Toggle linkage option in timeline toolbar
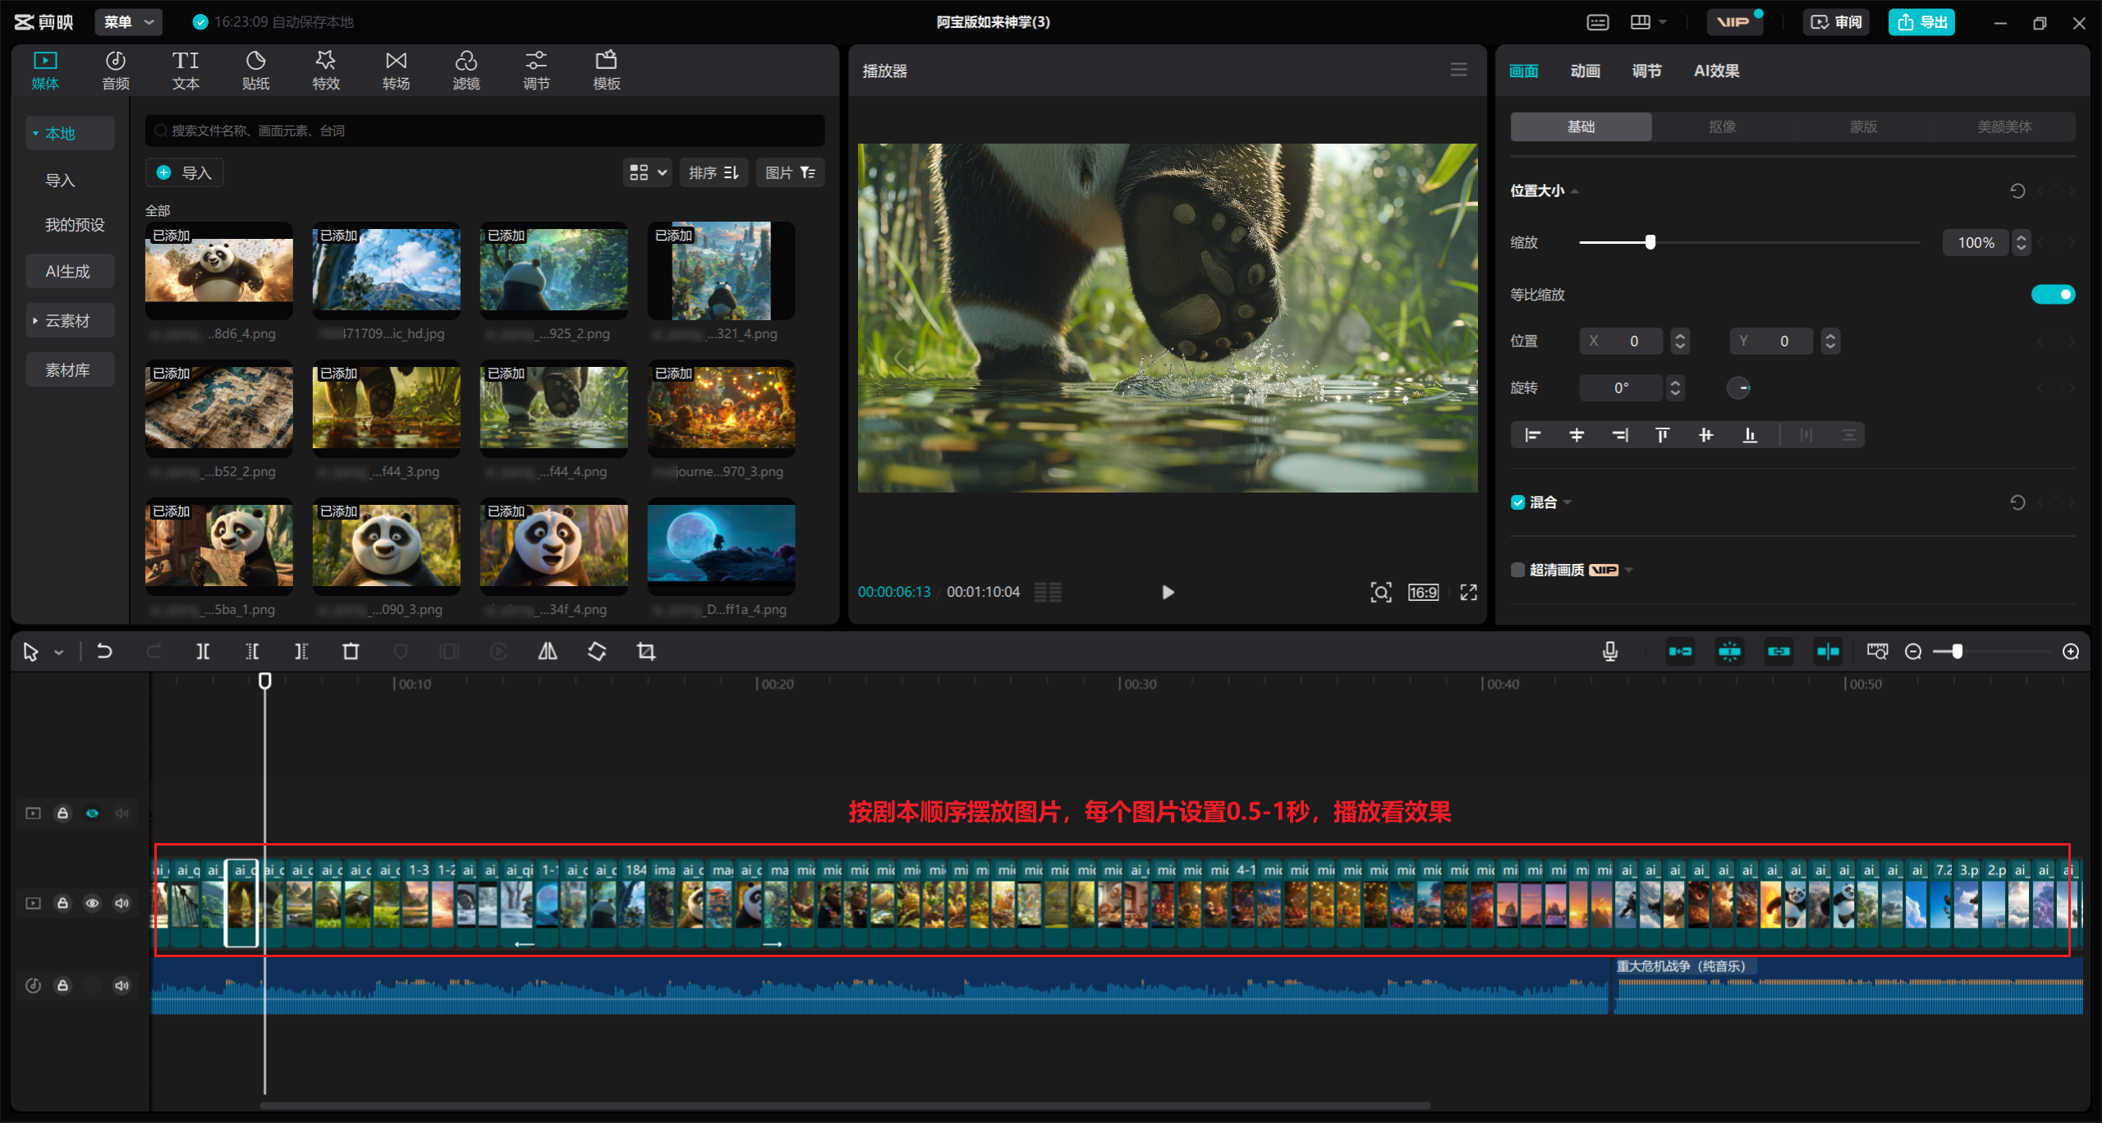2102x1123 pixels. click(x=1779, y=652)
